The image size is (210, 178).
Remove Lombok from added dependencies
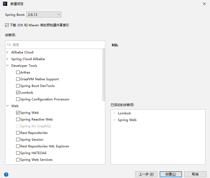click(114, 113)
